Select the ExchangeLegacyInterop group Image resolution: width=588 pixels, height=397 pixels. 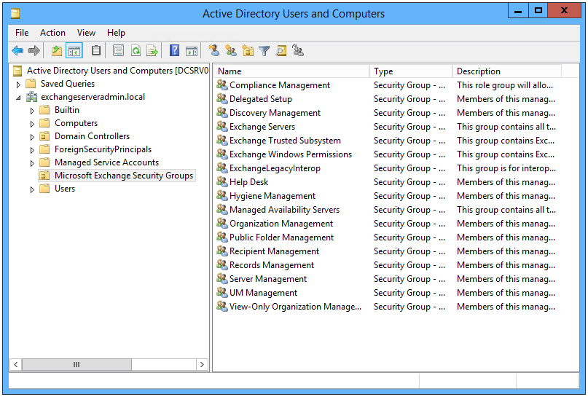pyautogui.click(x=275, y=168)
